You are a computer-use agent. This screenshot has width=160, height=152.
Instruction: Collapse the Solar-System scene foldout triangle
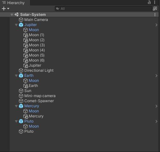[12, 15]
